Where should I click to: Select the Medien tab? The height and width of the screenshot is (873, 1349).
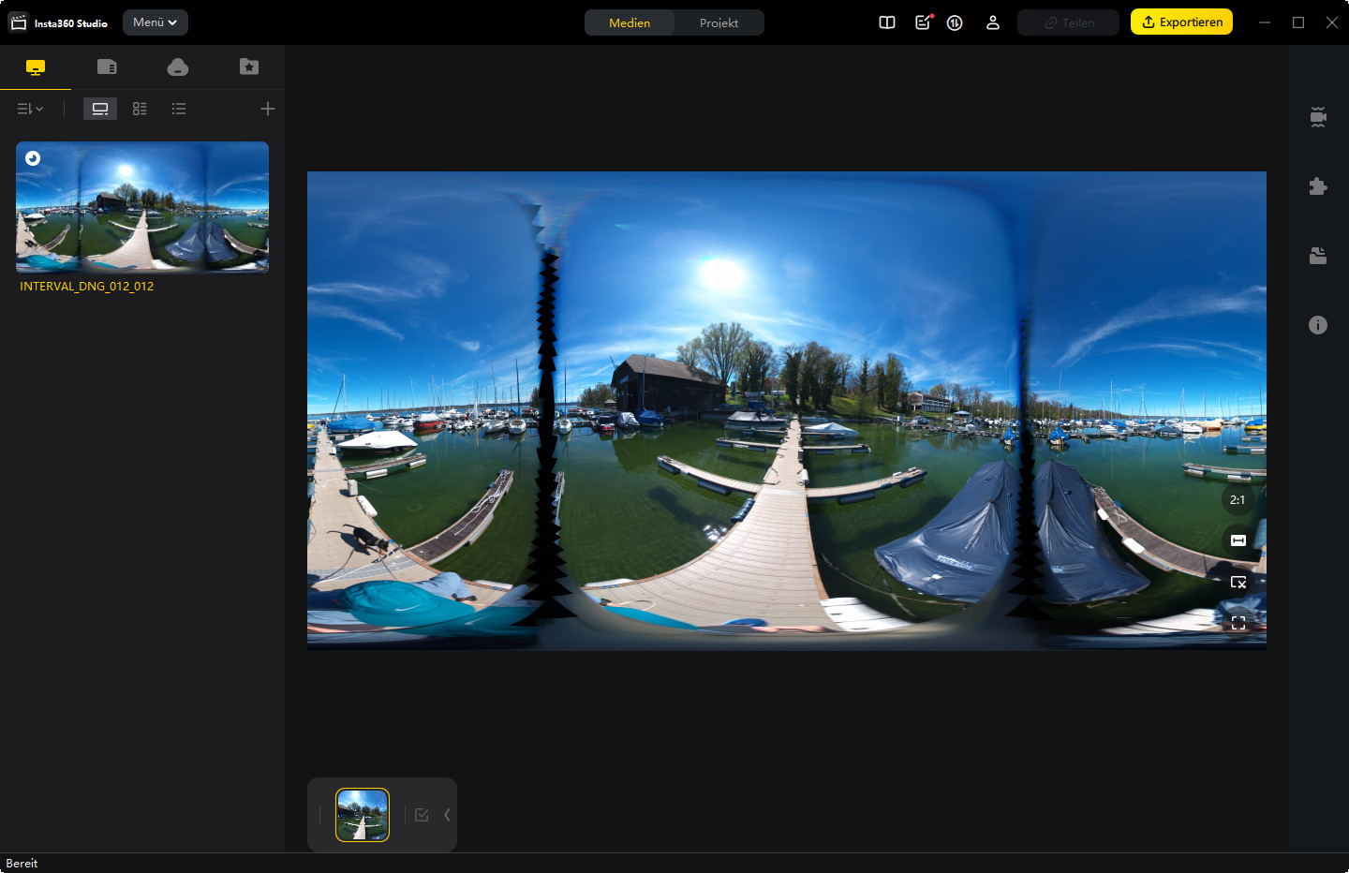(x=630, y=22)
